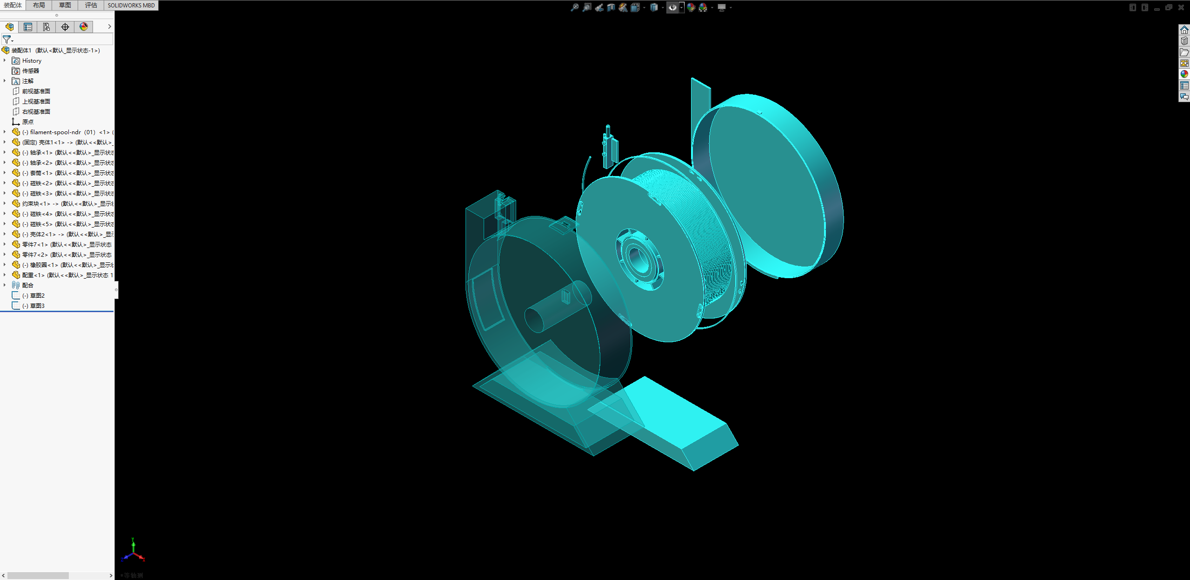
Task: Activate the Section View tool
Action: click(x=611, y=7)
